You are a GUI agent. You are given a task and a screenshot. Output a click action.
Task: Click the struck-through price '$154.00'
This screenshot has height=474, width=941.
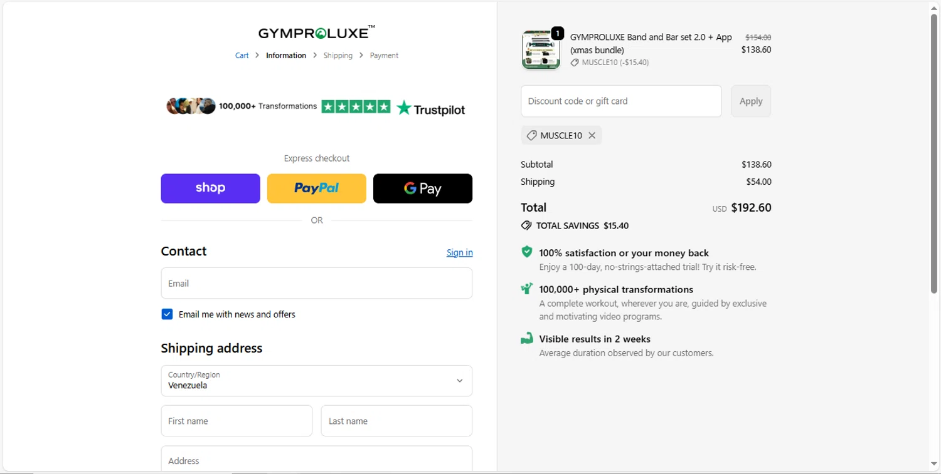(758, 37)
